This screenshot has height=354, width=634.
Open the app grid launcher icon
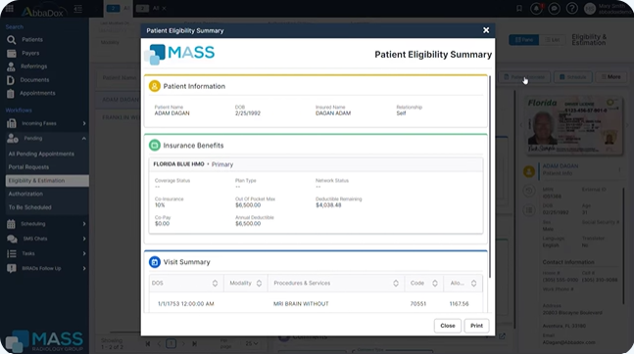(9, 8)
